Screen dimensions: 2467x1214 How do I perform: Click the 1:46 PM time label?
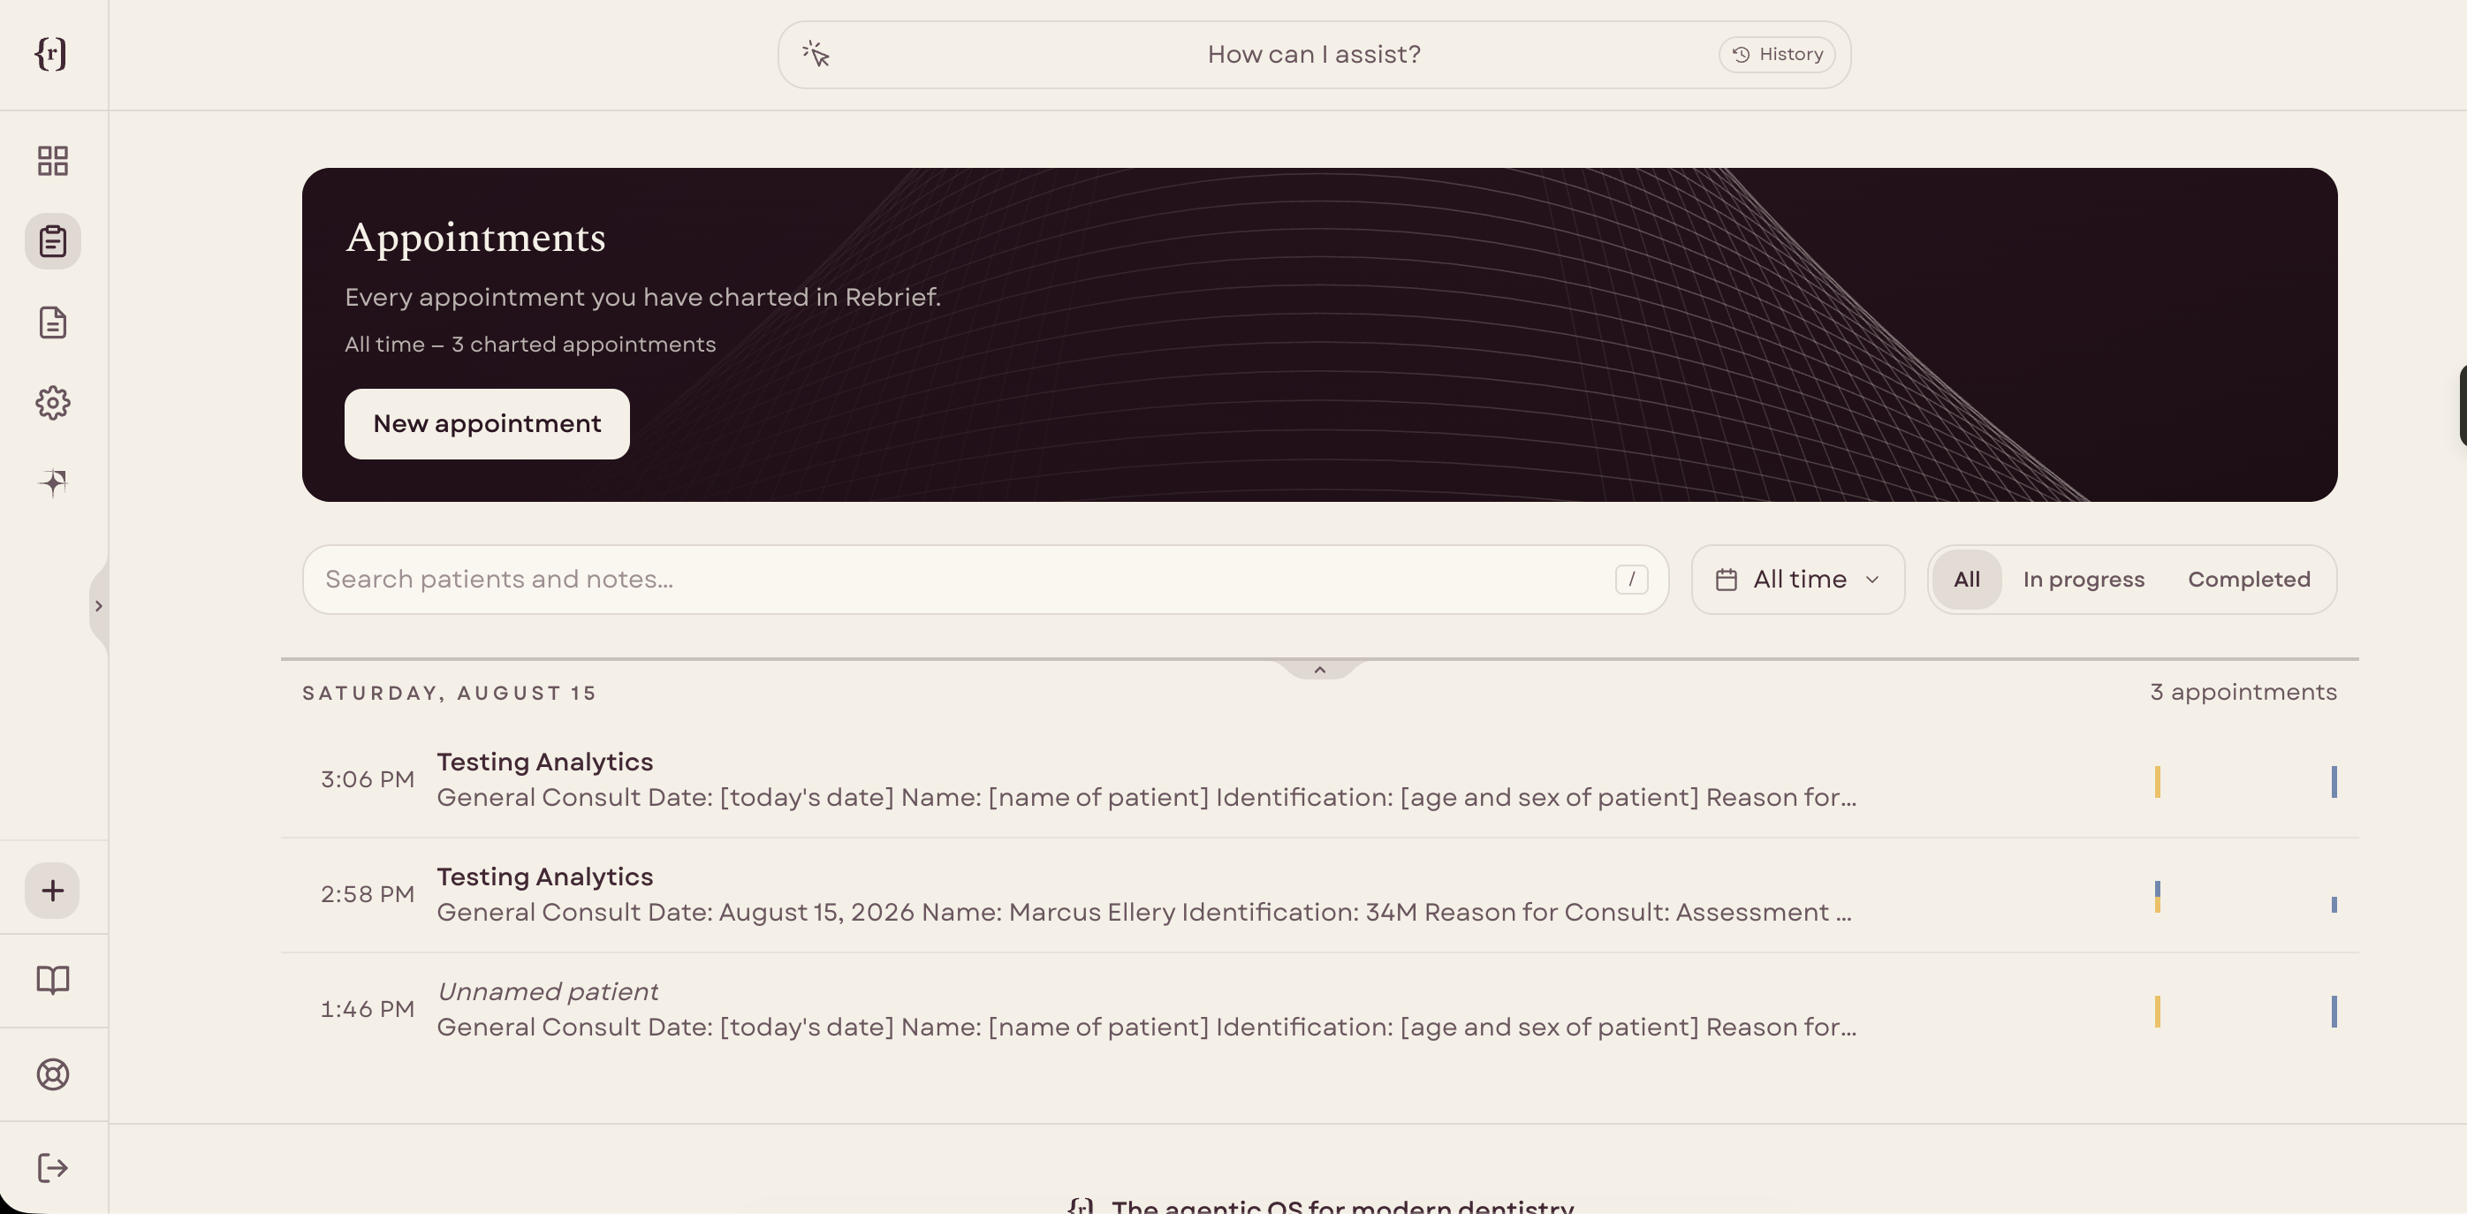(368, 1009)
